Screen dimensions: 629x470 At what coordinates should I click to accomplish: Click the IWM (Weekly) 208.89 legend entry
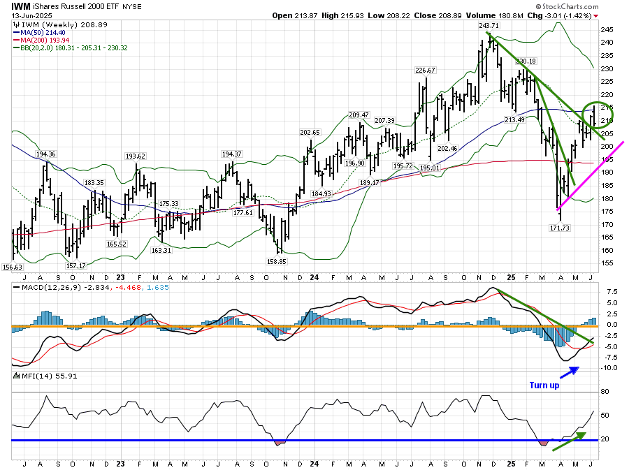point(64,25)
